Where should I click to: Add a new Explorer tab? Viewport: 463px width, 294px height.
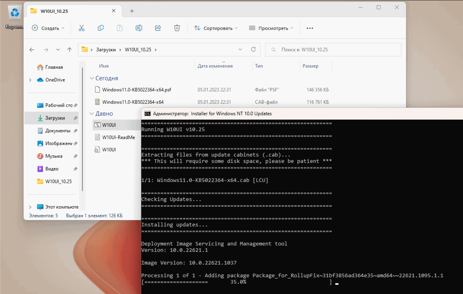coord(132,11)
